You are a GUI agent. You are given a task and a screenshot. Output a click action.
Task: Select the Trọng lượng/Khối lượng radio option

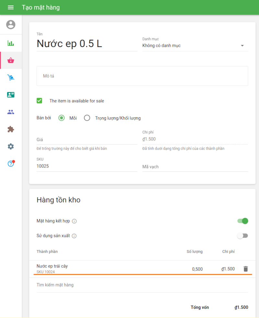pyautogui.click(x=87, y=118)
